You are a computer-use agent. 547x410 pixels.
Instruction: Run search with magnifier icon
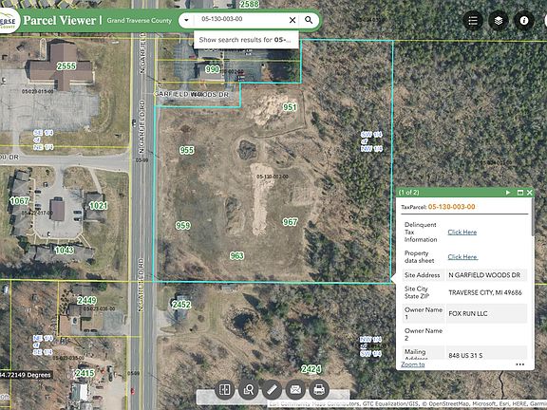(x=309, y=20)
